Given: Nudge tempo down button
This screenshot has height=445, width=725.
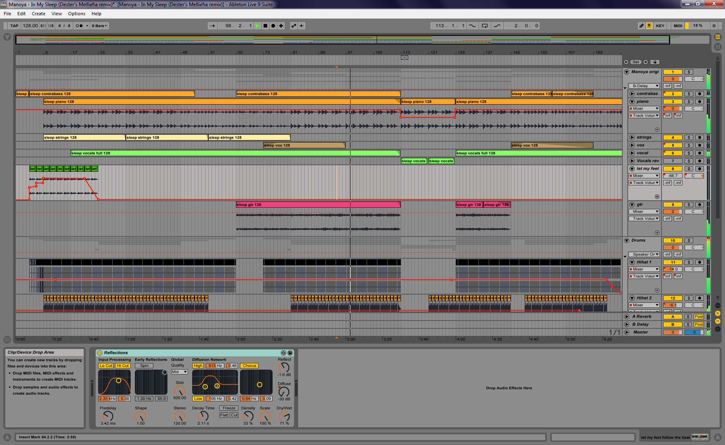Looking at the screenshot, I should coord(43,26).
